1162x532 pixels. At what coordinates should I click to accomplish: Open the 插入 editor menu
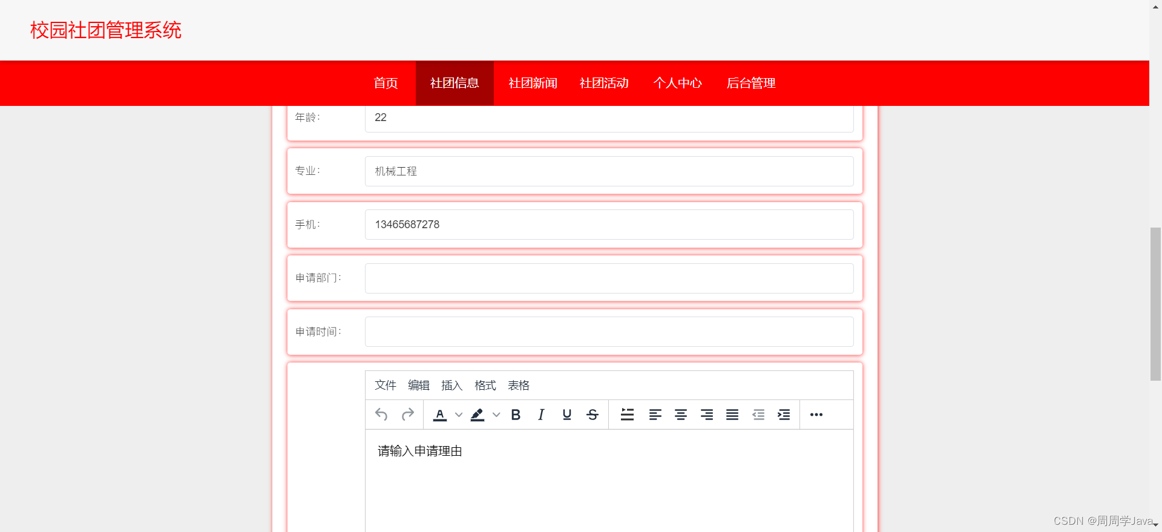pos(452,386)
